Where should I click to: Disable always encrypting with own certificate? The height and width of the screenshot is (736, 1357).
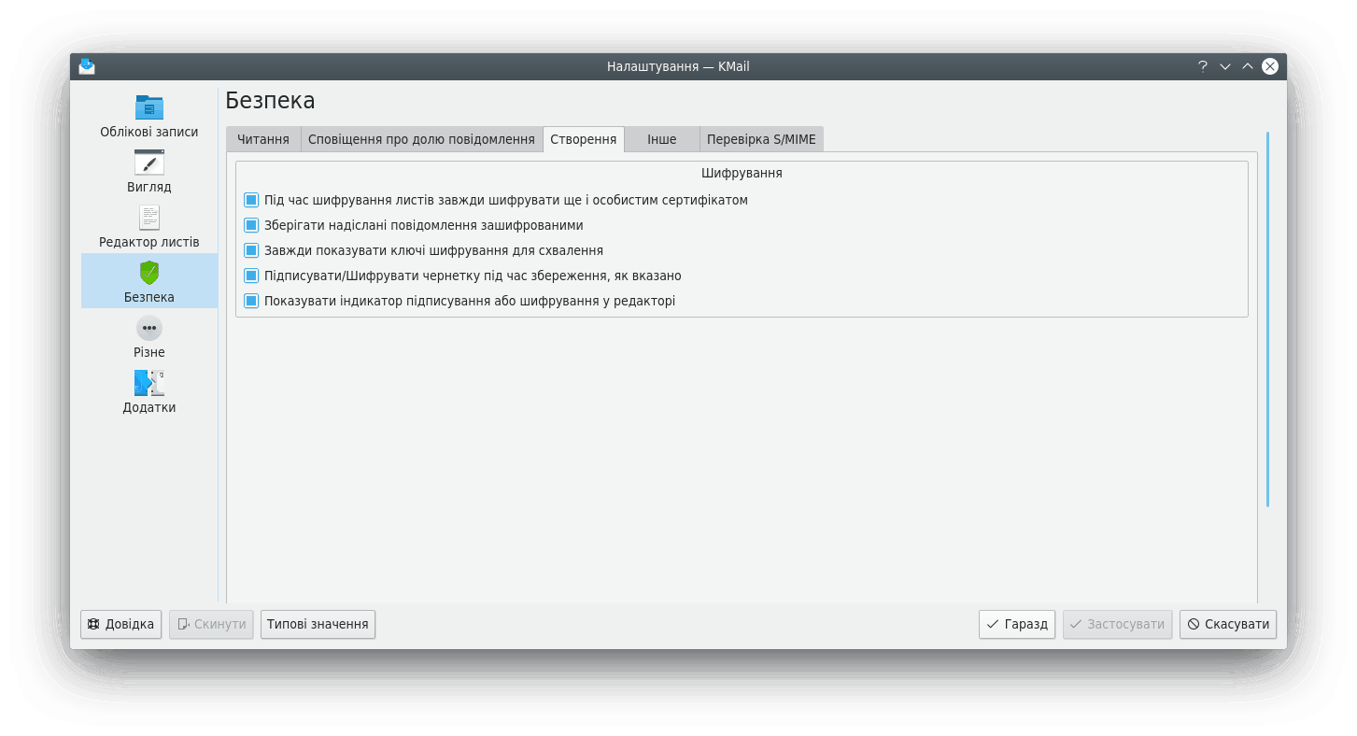[x=251, y=200]
